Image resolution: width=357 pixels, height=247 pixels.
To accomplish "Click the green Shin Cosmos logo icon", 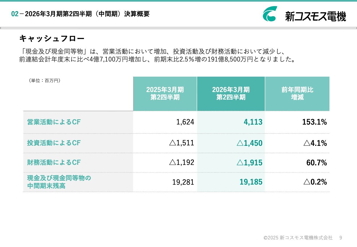I will coord(270,14).
